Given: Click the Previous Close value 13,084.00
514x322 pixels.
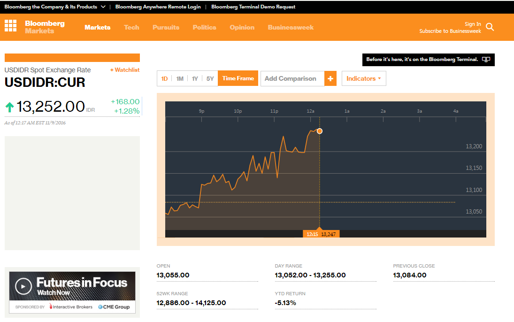Looking at the screenshot, I should point(410,275).
